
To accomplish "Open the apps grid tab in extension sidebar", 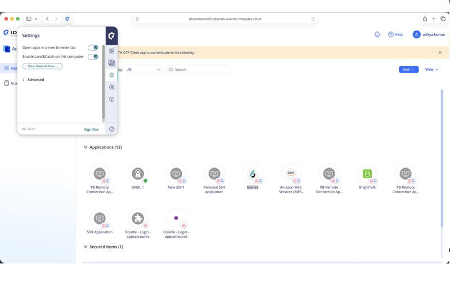I will pos(111,51).
